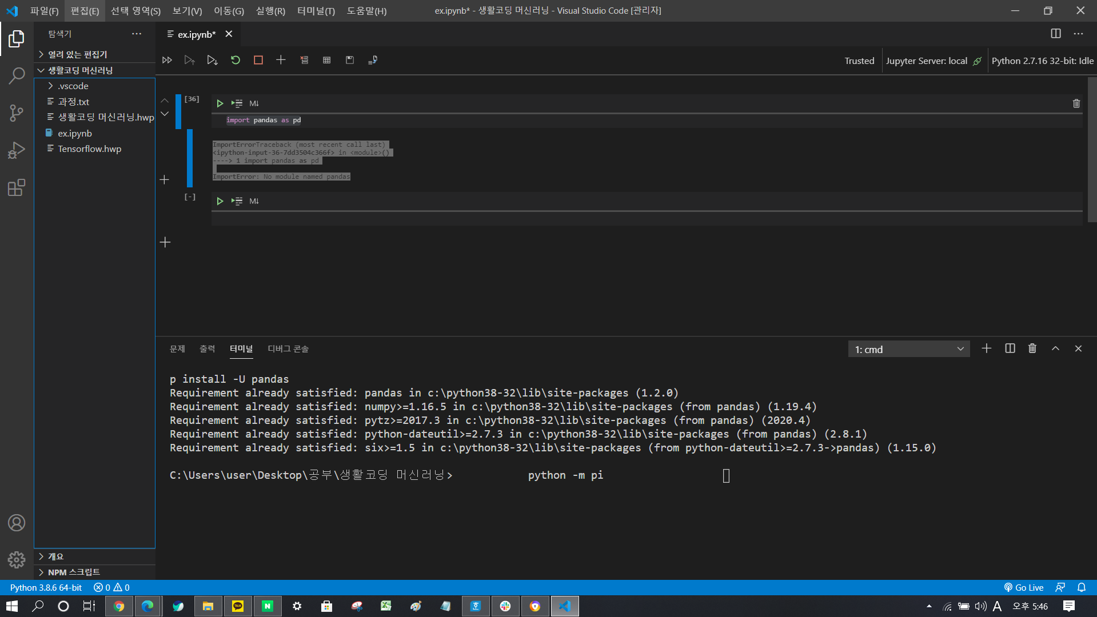The width and height of the screenshot is (1097, 617).
Task: Open the Search view in activity bar
Action: pos(17,75)
